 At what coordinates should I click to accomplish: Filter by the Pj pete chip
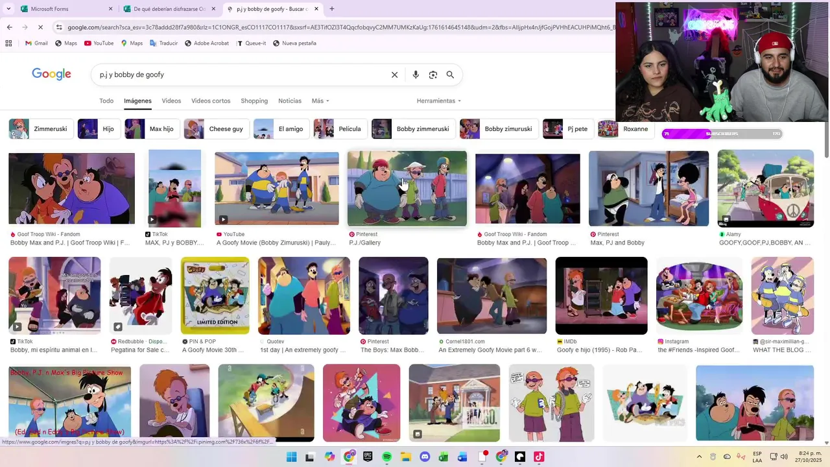tap(567, 129)
